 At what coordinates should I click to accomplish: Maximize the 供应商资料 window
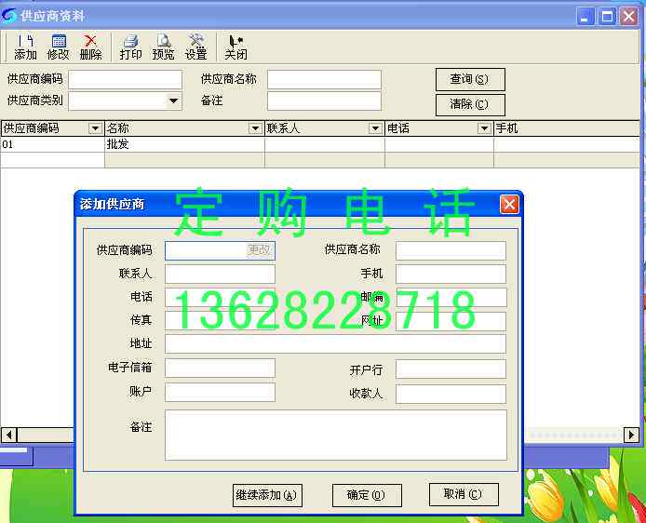[x=607, y=17]
